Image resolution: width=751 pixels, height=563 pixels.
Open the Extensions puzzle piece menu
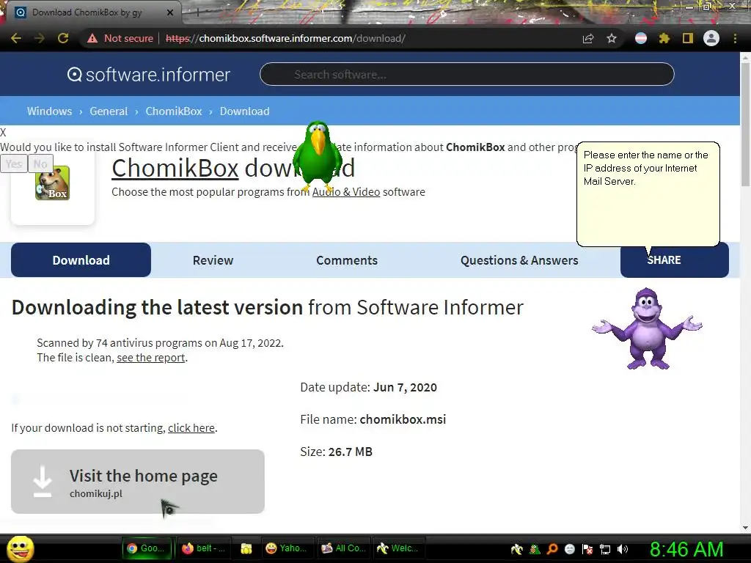pyautogui.click(x=664, y=38)
